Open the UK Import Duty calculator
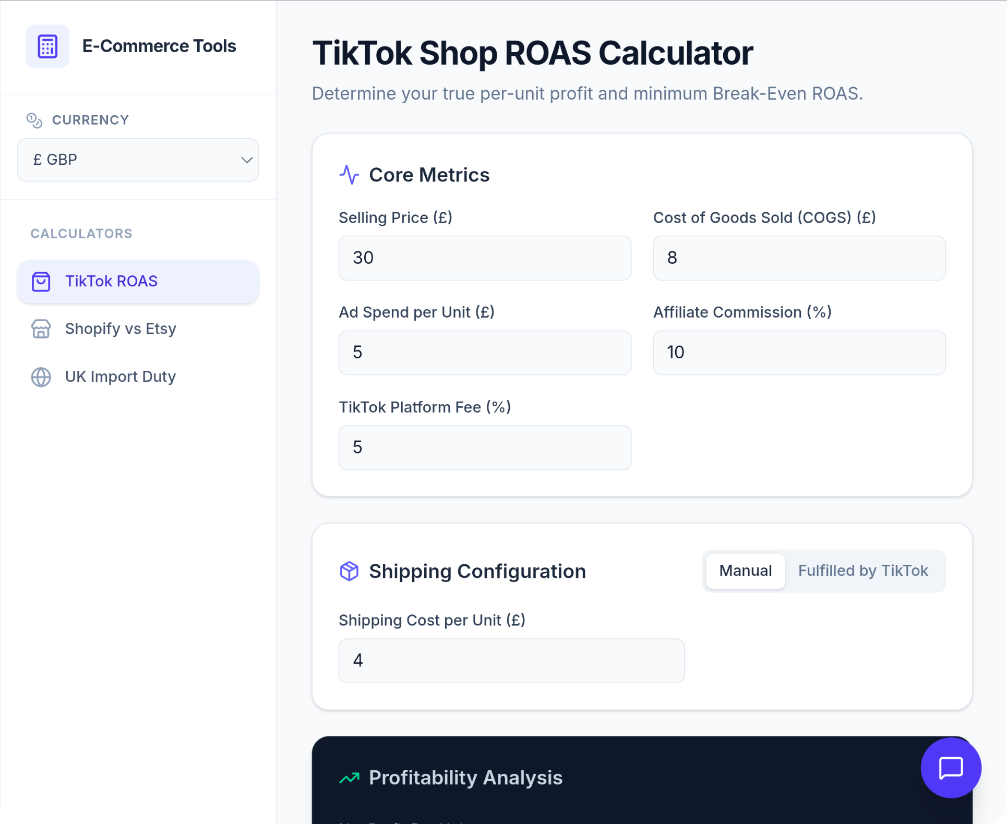This screenshot has height=824, width=1007. click(x=120, y=377)
